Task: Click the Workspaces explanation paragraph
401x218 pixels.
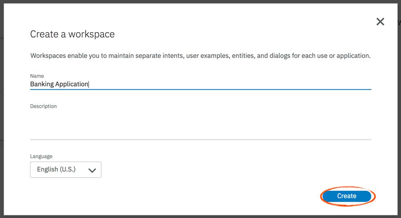Action: point(200,56)
